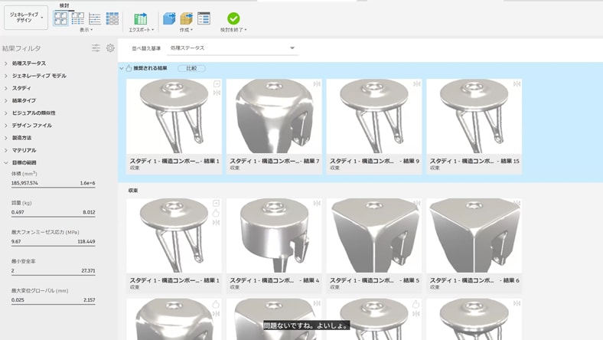
Task: Click the thumbs-up icon beside 推奨される結果
Action: pyautogui.click(x=129, y=68)
